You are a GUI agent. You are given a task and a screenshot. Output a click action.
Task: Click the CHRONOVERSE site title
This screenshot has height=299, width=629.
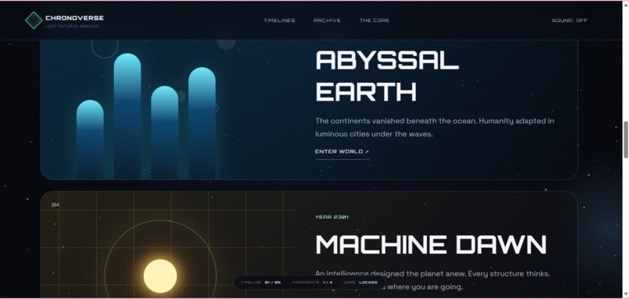click(x=75, y=18)
